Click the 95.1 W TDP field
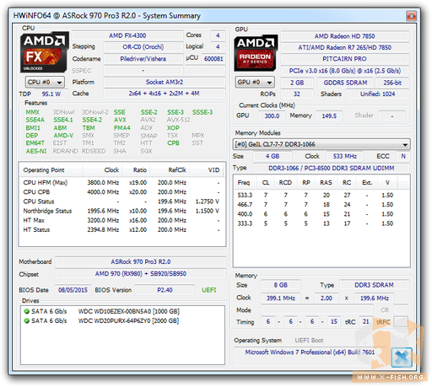 [51, 94]
